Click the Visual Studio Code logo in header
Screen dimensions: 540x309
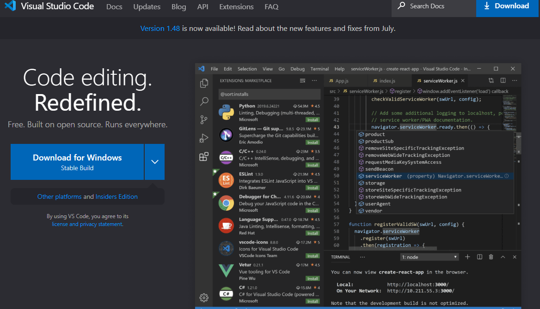[10, 6]
